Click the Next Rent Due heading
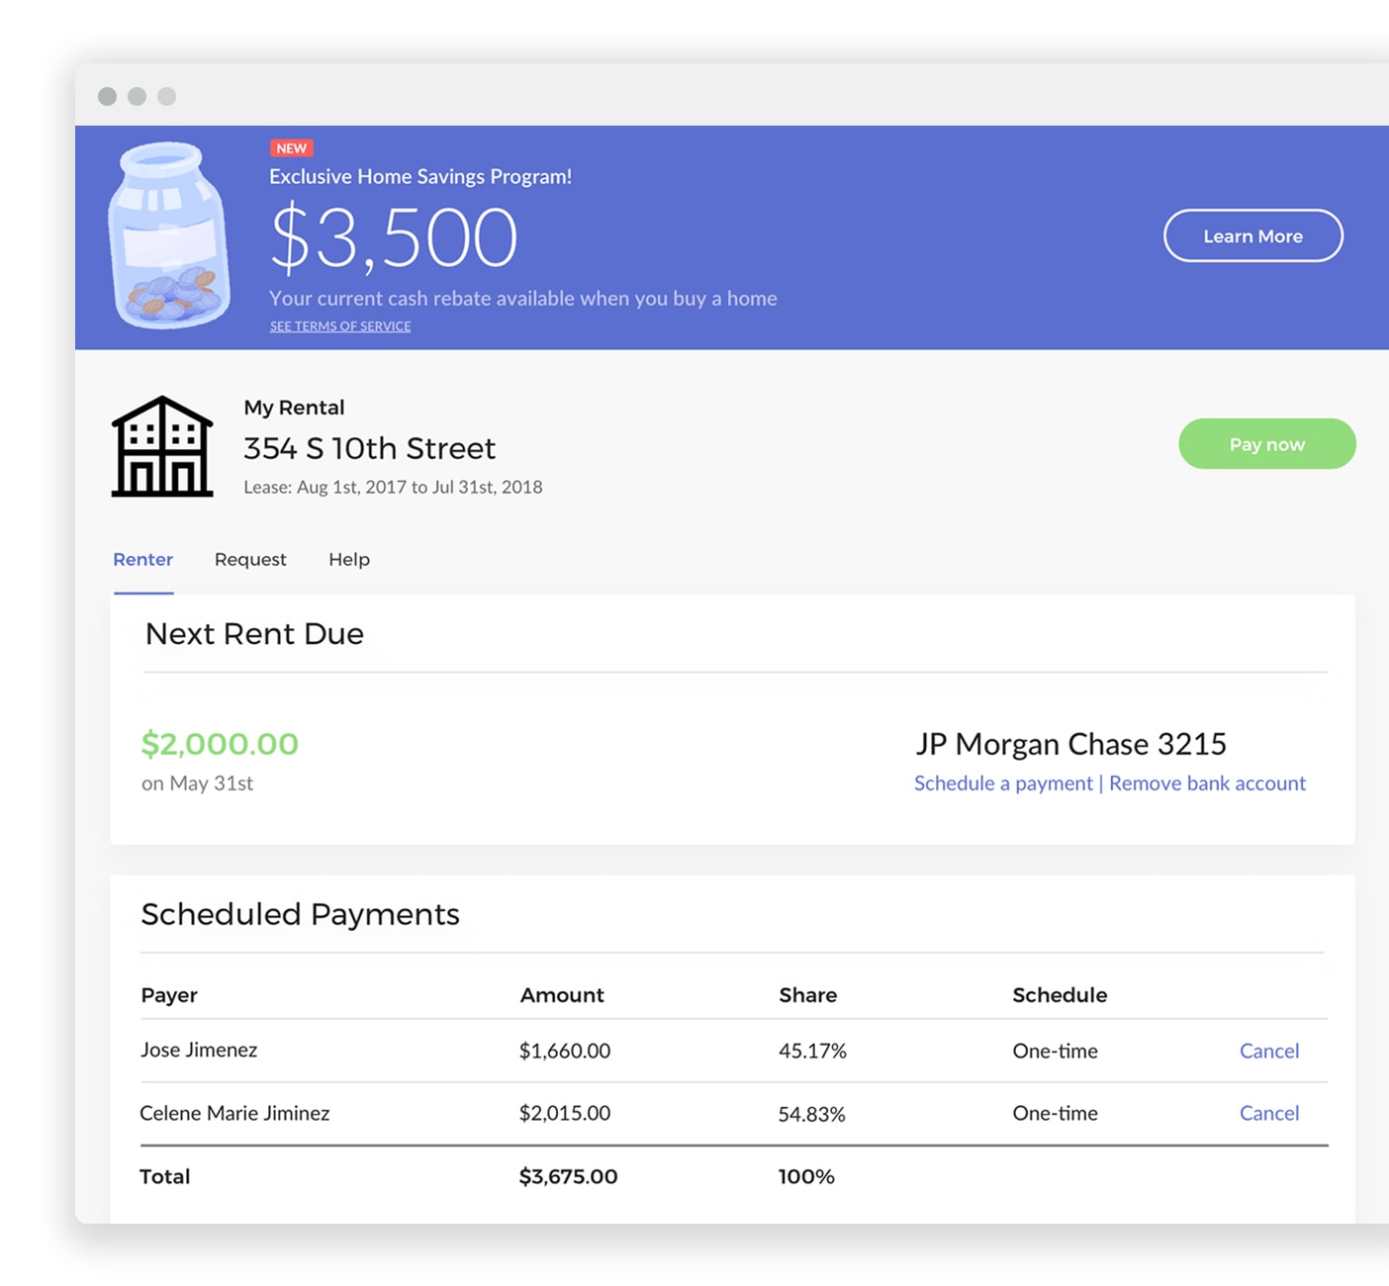 tap(254, 633)
